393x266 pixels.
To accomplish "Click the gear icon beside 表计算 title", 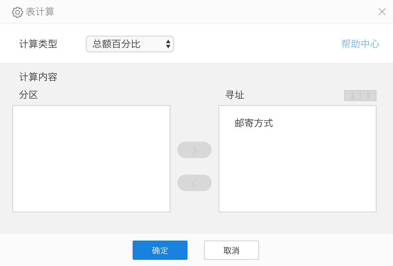I will tap(17, 12).
